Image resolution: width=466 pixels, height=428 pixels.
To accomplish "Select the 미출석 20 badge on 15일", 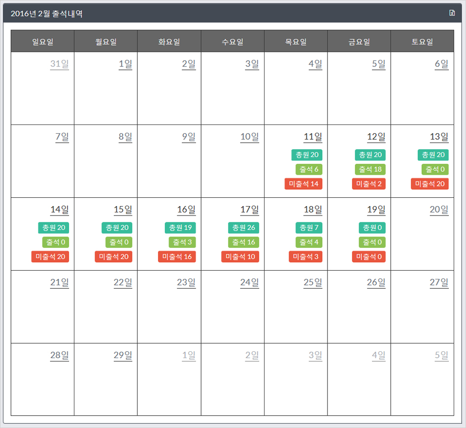I will point(113,257).
